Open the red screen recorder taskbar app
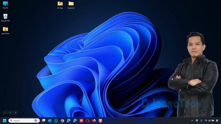221x124 pixels. [81, 121]
